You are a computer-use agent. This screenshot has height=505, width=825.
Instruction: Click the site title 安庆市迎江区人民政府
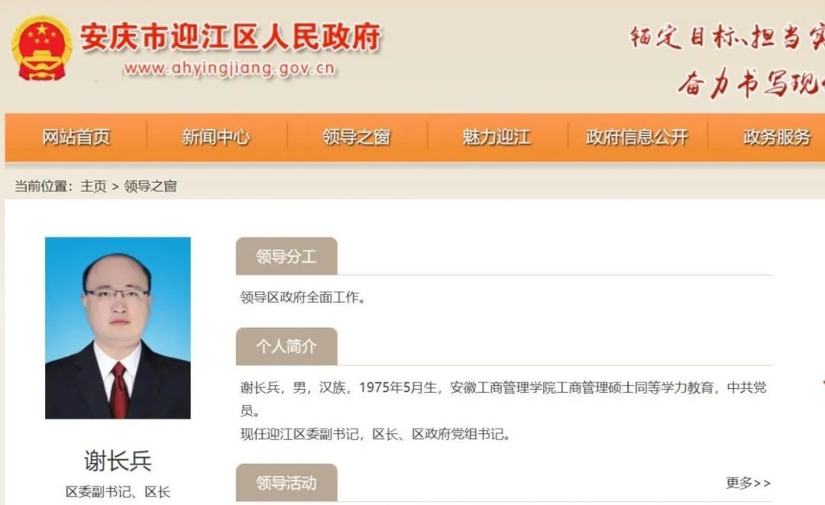click(231, 37)
